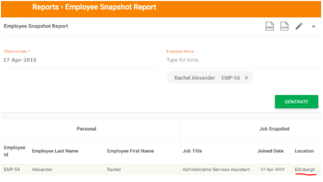The image size is (323, 182).
Task: Go to Reports in the breadcrumb
Action: [x=46, y=7]
